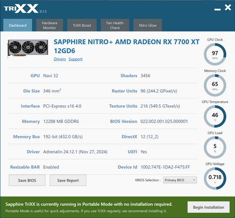Click the GPU value Navi 32
Image resolution: width=235 pixels, height=218 pixels.
click(x=51, y=76)
